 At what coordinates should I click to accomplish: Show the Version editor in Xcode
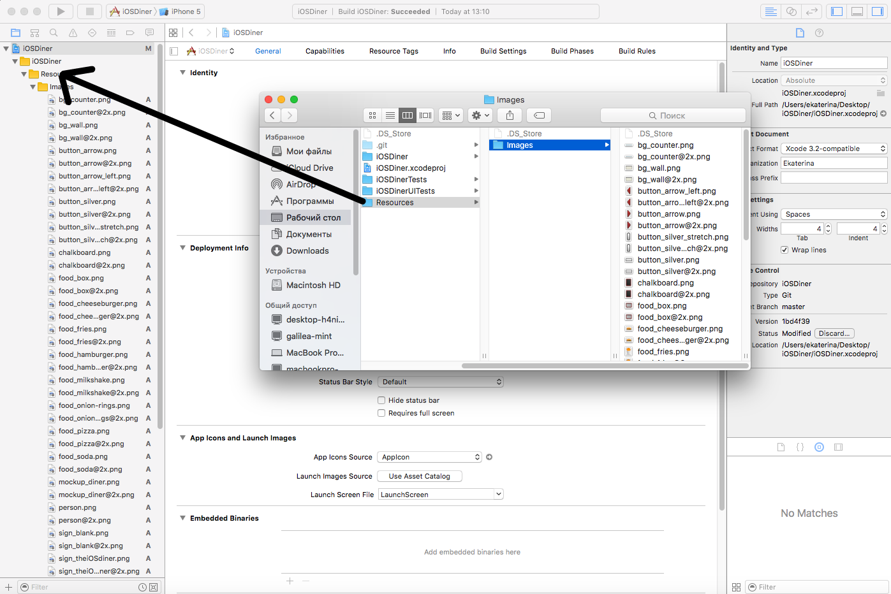[811, 11]
